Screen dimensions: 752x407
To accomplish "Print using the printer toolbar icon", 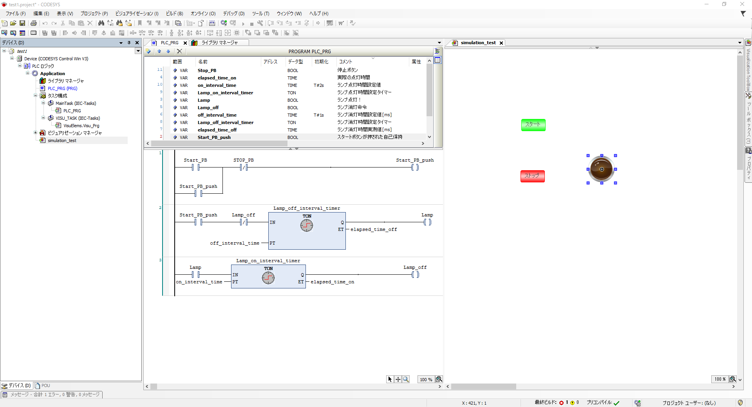I will pos(34,23).
